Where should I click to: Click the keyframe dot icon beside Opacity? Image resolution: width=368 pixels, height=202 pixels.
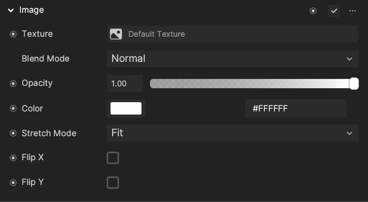pyautogui.click(x=13, y=83)
